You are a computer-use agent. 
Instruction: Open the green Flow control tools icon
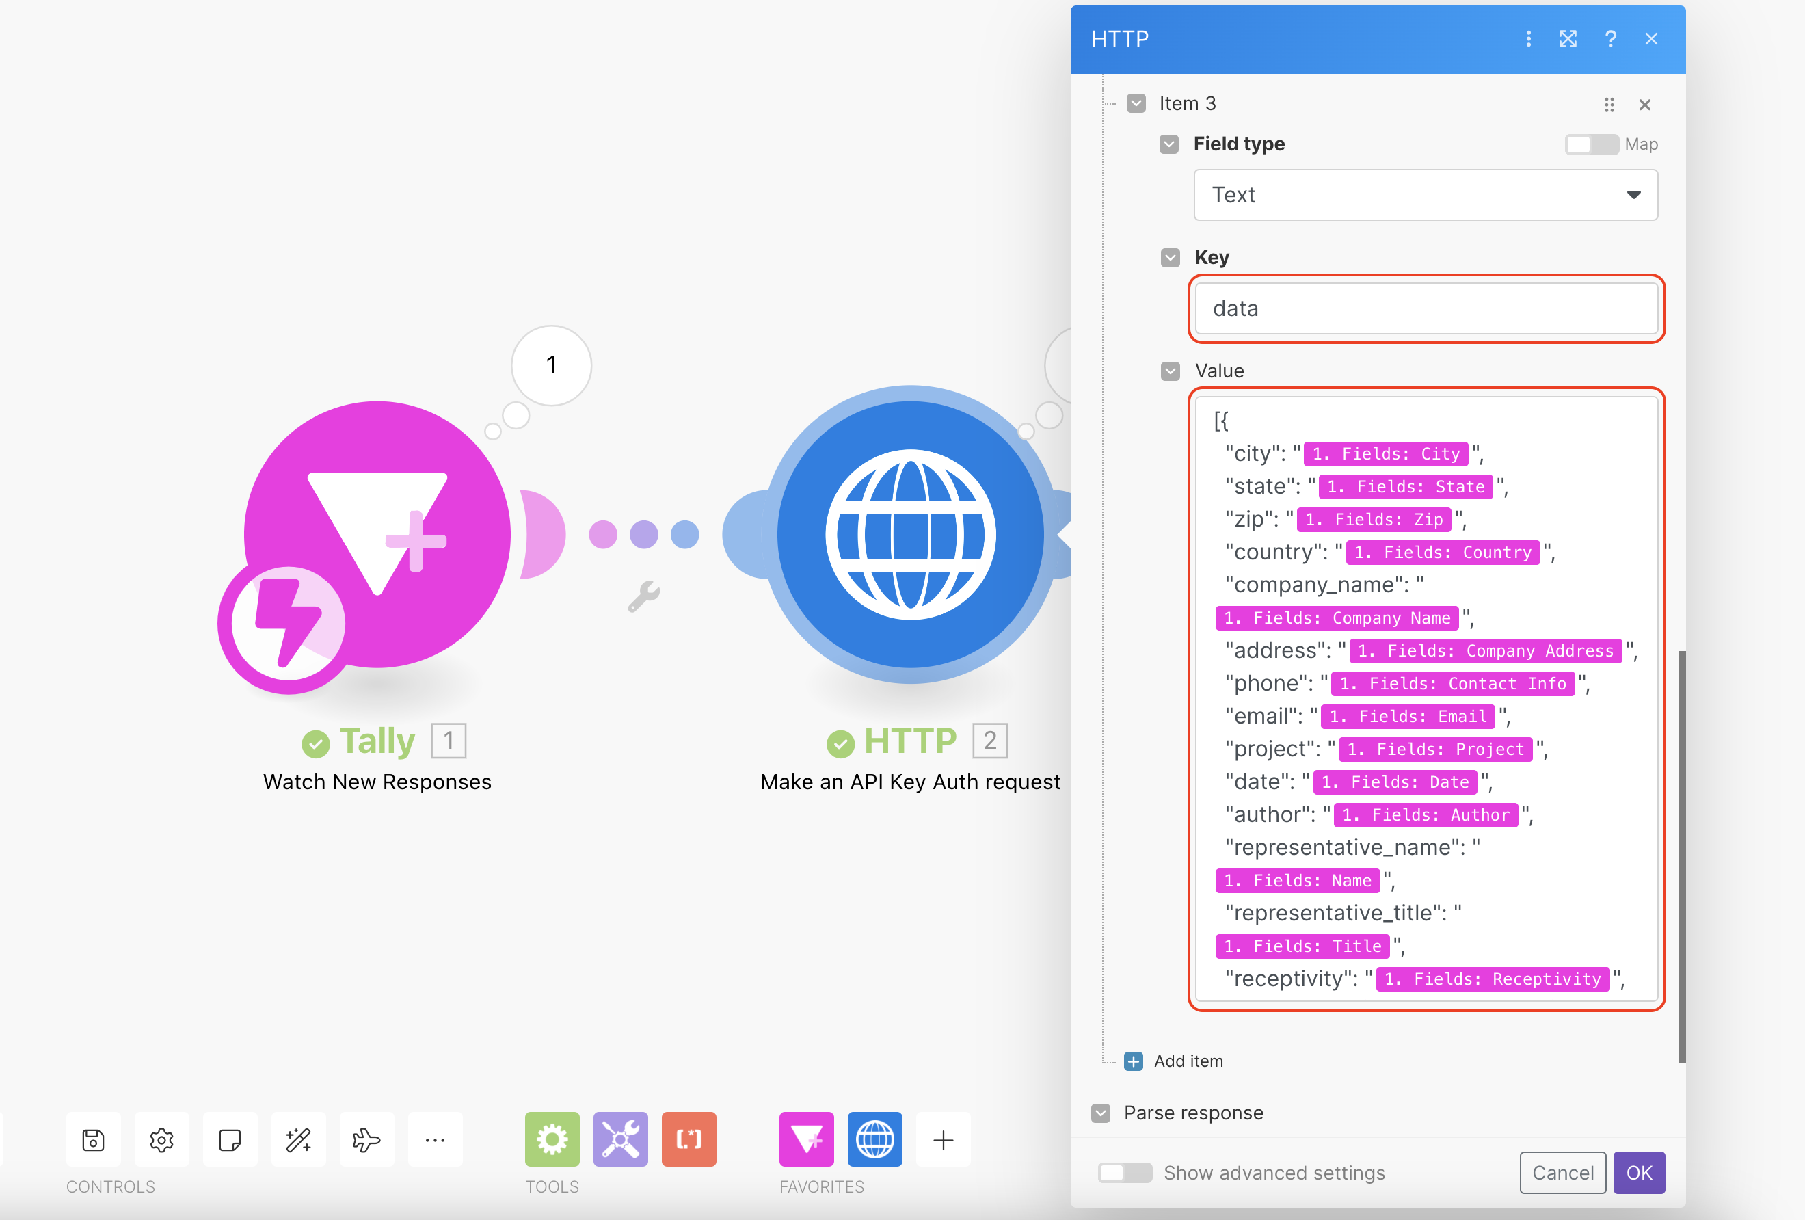click(x=552, y=1139)
